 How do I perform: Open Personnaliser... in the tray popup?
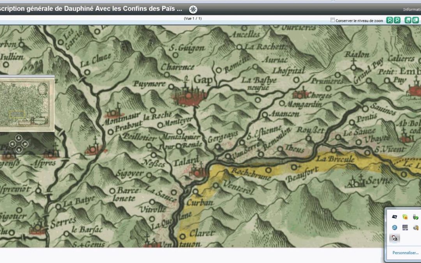(x=405, y=252)
